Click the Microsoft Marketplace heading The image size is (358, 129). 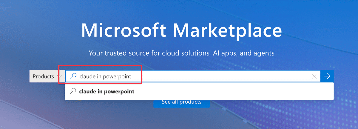click(x=181, y=30)
